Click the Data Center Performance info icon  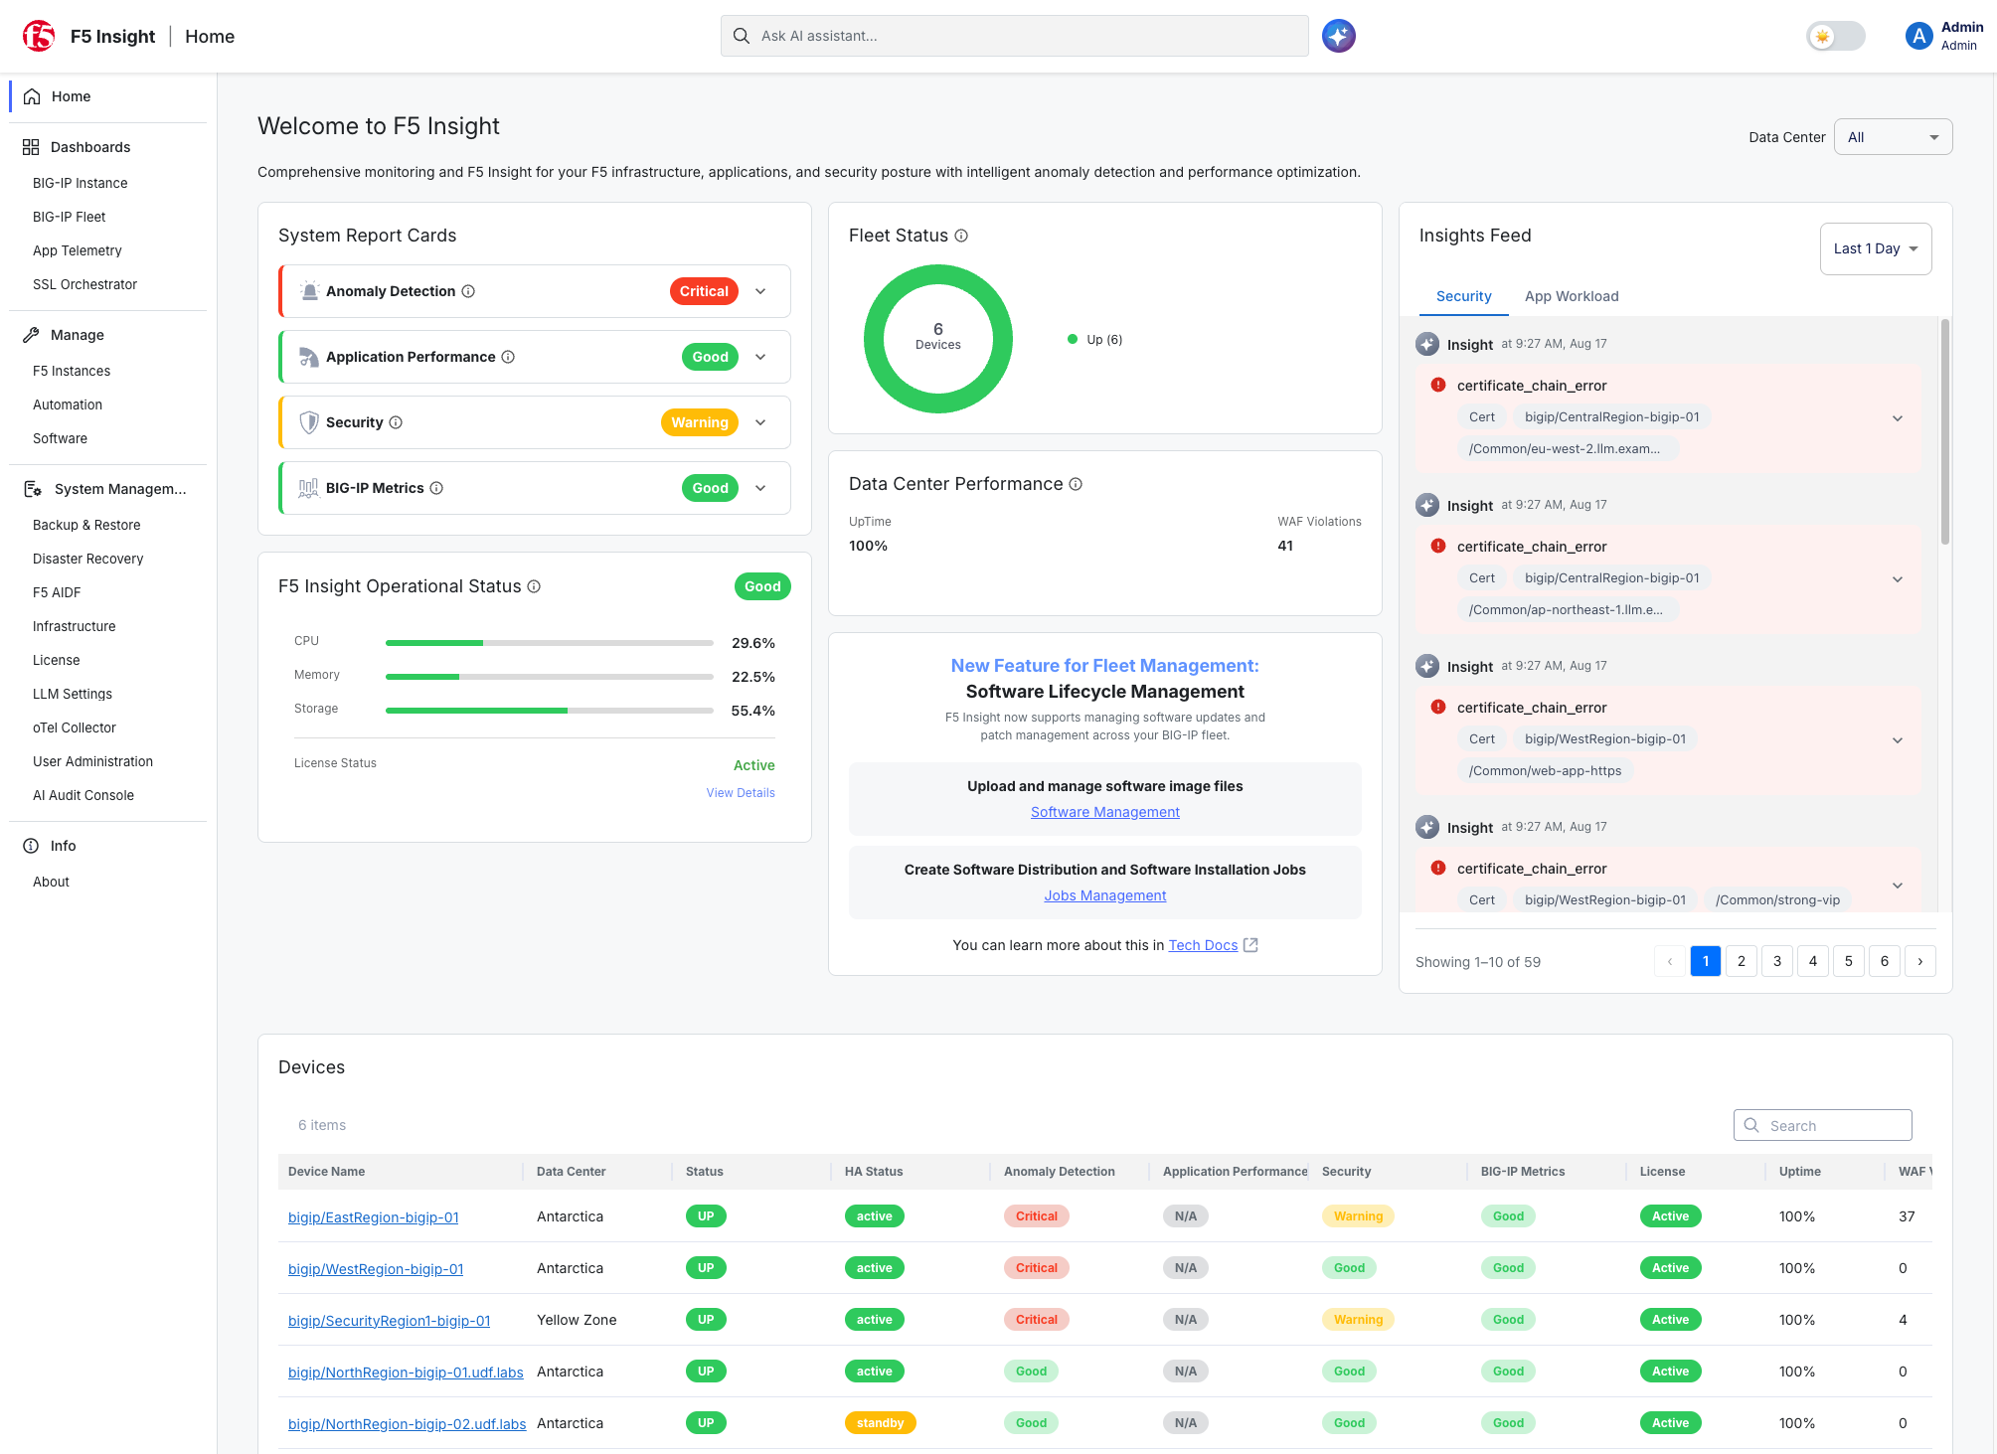click(x=1076, y=484)
